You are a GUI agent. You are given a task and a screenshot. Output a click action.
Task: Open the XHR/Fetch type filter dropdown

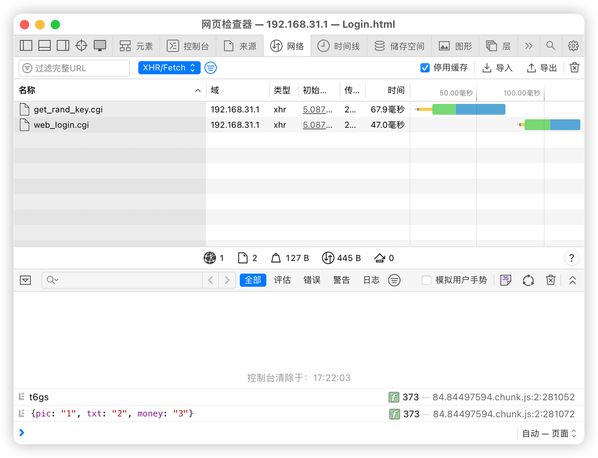[169, 68]
